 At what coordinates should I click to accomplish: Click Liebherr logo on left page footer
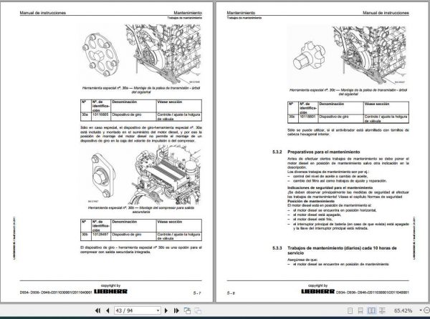pos(111,291)
